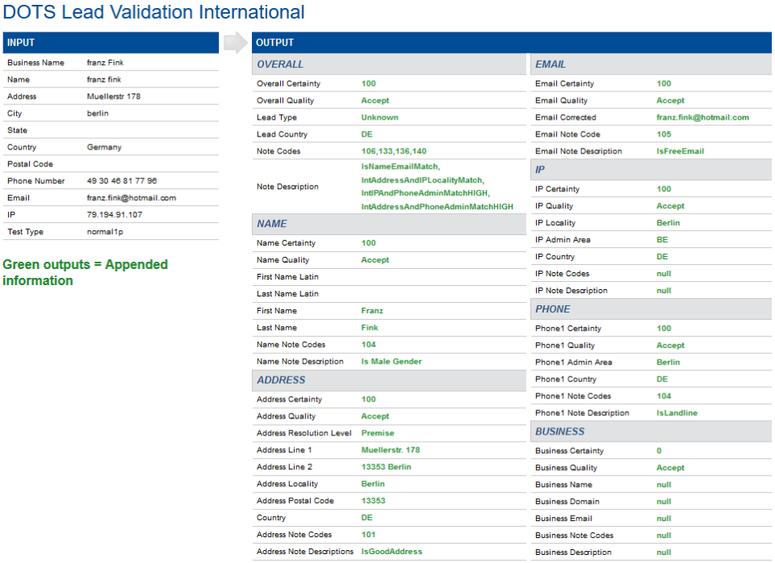Switch to the INPUT panel tab
This screenshot has width=775, height=563.
pos(24,42)
